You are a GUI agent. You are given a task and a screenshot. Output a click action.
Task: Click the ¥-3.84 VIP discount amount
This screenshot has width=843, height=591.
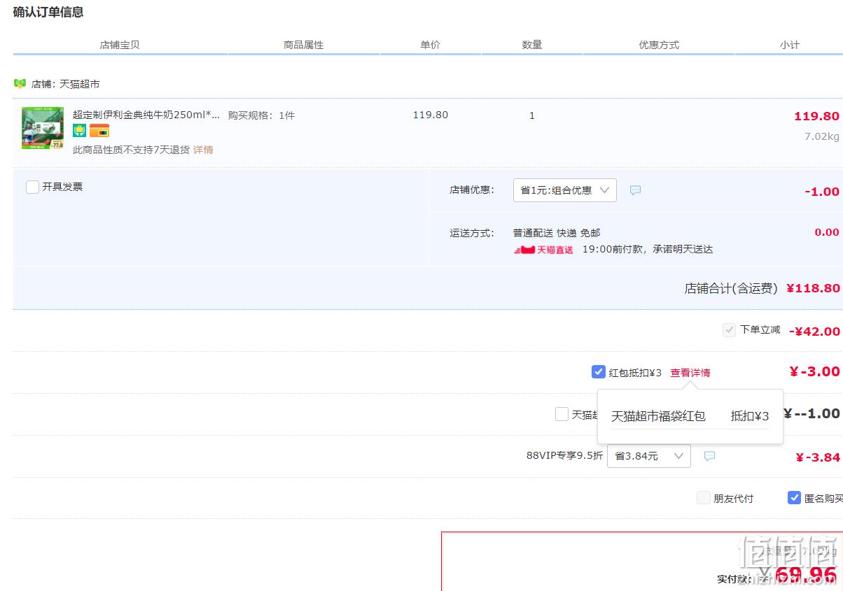(818, 457)
